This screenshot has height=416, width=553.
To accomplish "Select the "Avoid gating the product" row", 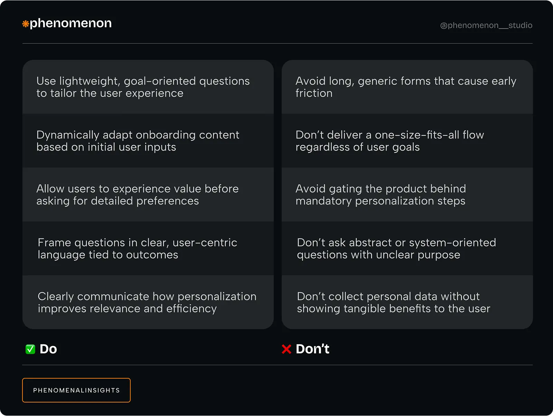I will pos(407,195).
